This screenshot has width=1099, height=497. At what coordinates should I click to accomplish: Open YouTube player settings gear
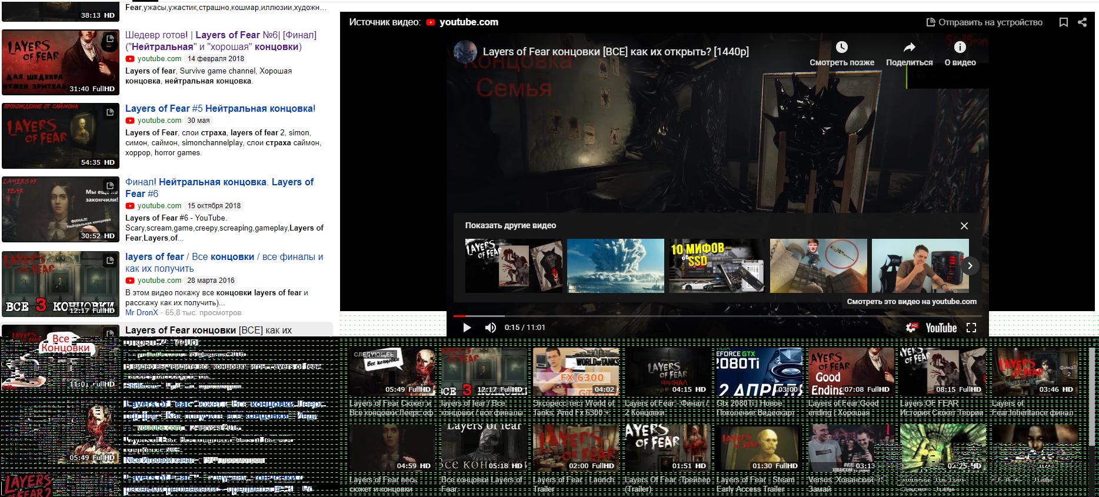pos(911,328)
